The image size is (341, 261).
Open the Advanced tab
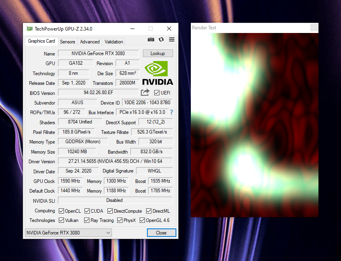pyautogui.click(x=90, y=42)
